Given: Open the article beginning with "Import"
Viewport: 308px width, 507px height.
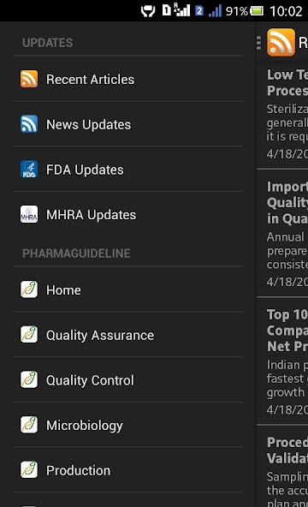Looking at the screenshot, I should point(282,233).
